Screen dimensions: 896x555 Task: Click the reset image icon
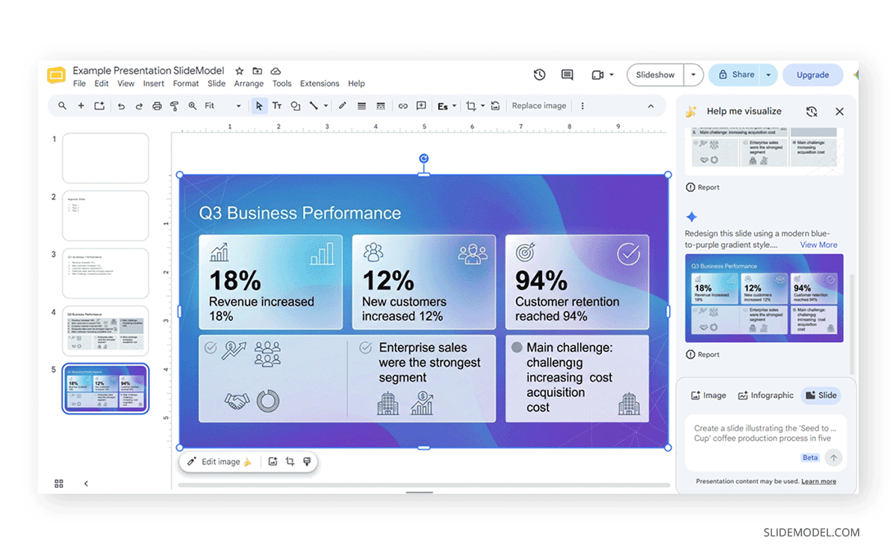[495, 106]
